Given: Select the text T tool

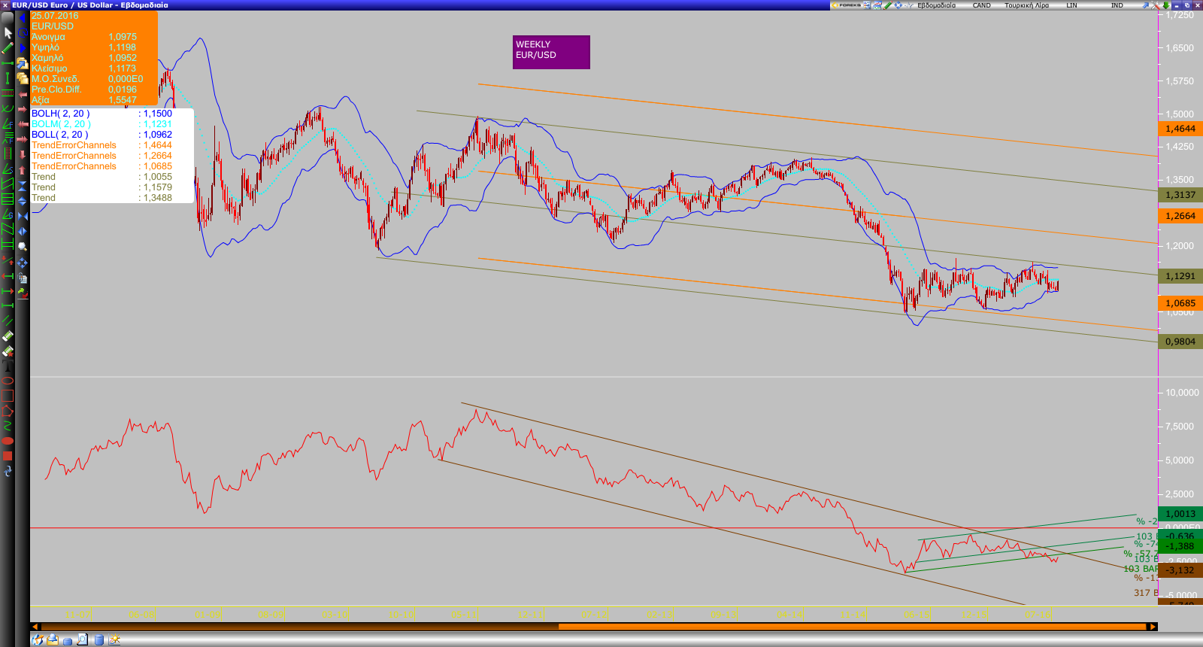Looking at the screenshot, I should pos(8,366).
